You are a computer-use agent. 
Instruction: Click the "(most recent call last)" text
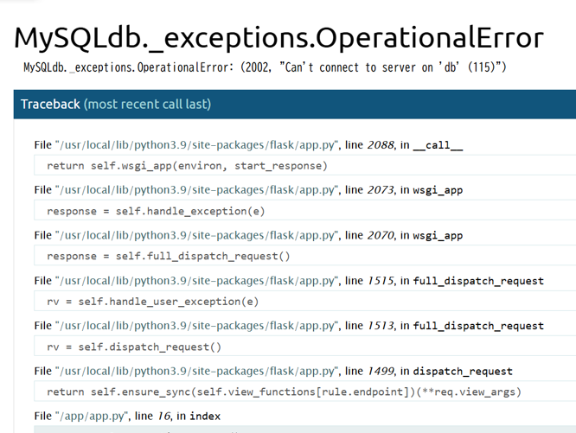(x=147, y=105)
